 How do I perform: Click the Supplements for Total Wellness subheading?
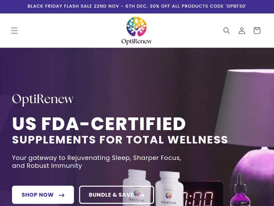pyautogui.click(x=120, y=140)
